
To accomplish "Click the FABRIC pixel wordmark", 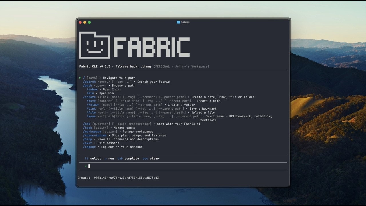I will pyautogui.click(x=152, y=47).
